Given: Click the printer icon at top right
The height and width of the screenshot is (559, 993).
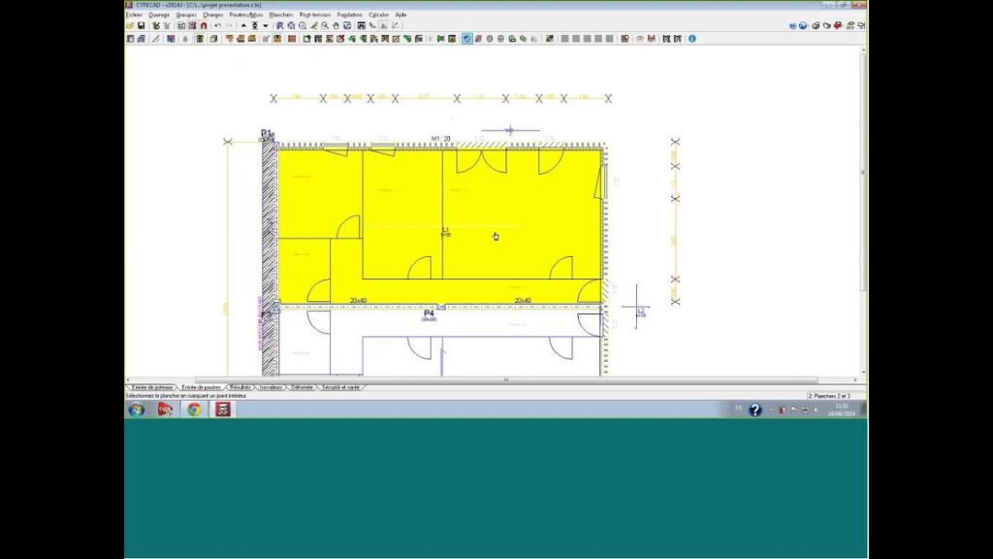Looking at the screenshot, I should coord(817,26).
